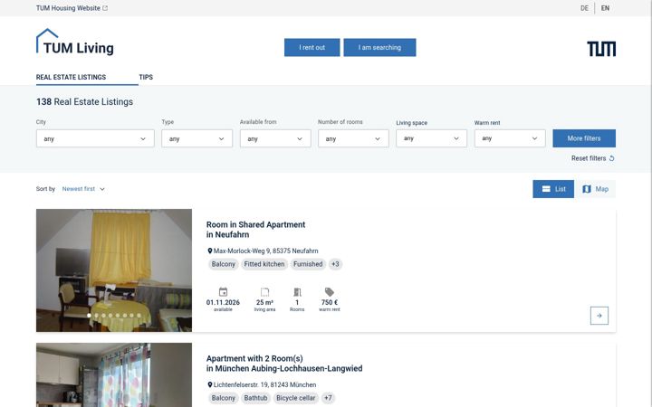
Task: Click the I am searching button
Action: pos(379,47)
